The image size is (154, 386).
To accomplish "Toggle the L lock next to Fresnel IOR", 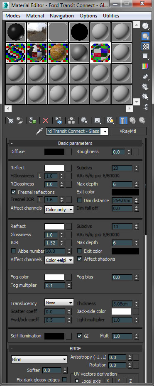I will coord(39,200).
